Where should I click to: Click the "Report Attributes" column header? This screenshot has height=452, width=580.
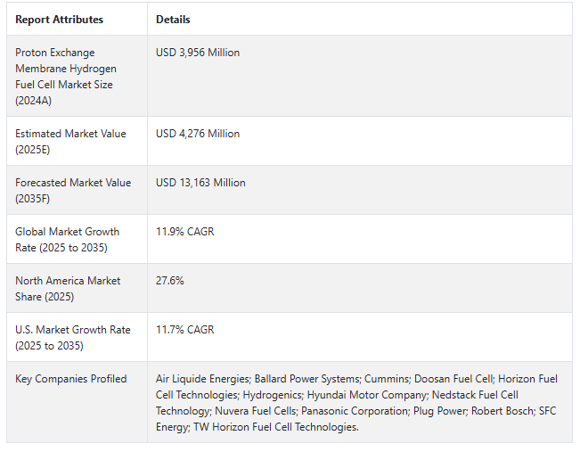click(59, 20)
